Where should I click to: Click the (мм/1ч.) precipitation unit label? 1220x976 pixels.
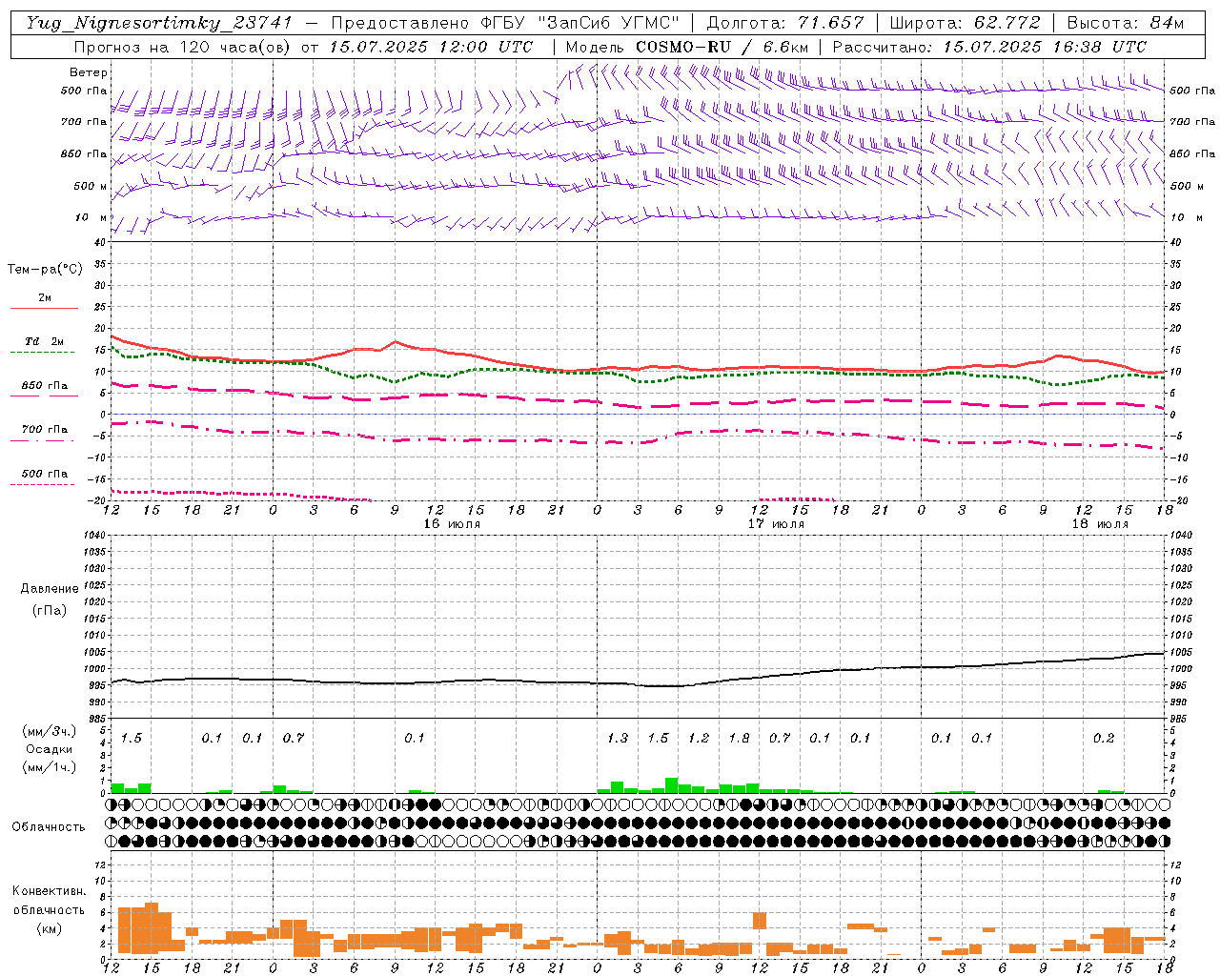[x=49, y=767]
